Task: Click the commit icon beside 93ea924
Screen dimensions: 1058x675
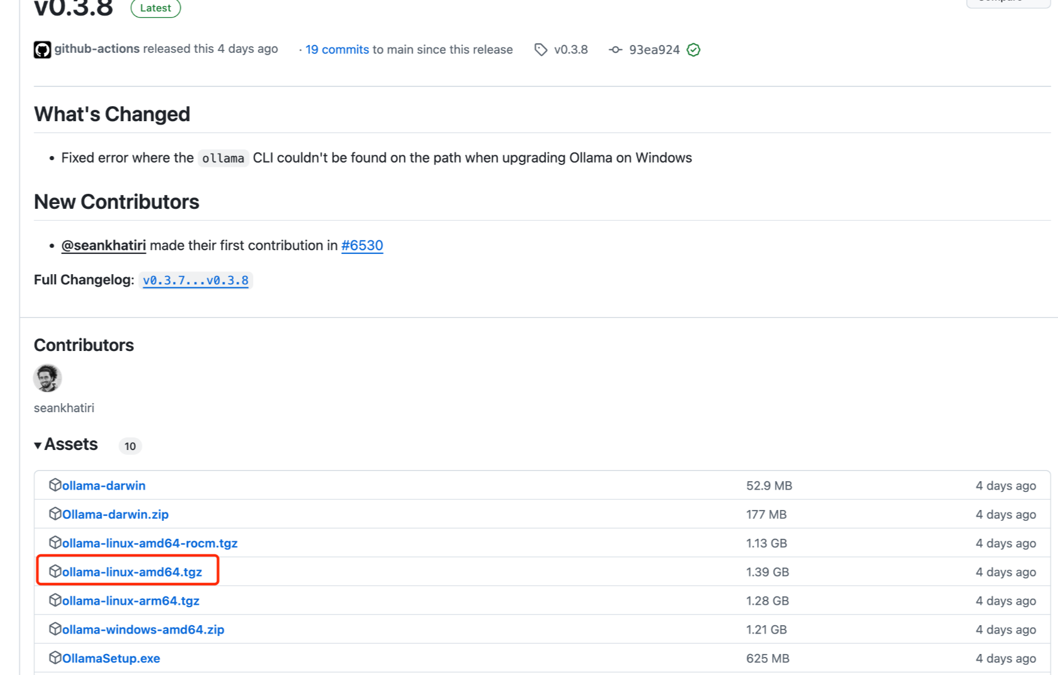Action: (615, 50)
